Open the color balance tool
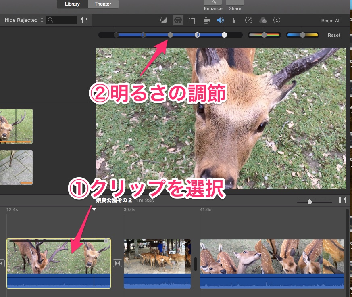Screen dimensions: 352x297 (164, 20)
